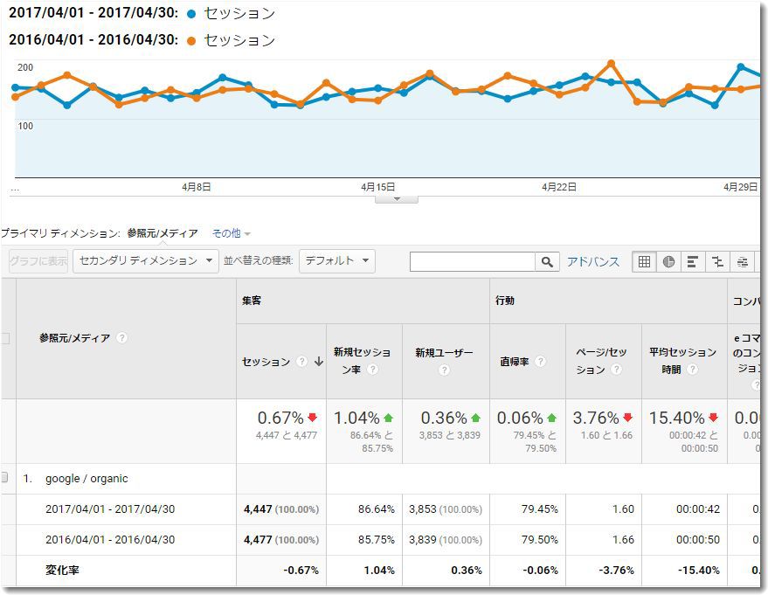
Task: Click the グラフに表示 button
Action: tap(38, 260)
